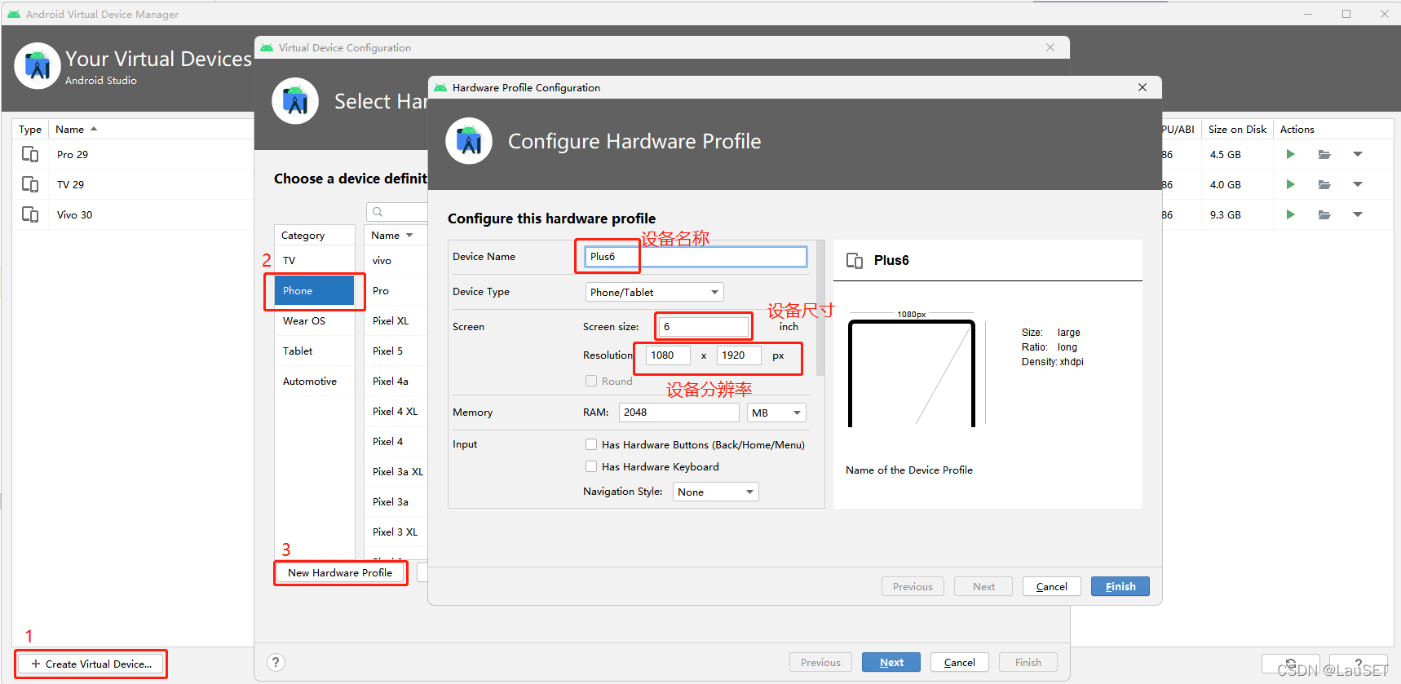Show TV 29 on disk folder icon

click(x=1324, y=184)
